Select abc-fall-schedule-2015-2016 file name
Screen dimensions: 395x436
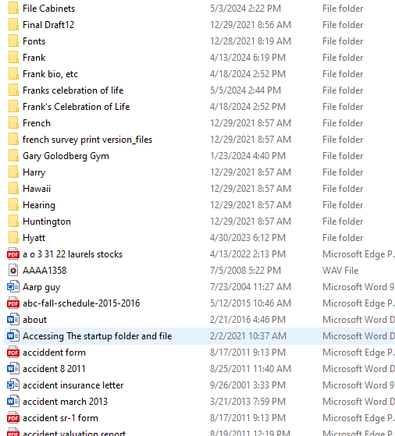(81, 303)
